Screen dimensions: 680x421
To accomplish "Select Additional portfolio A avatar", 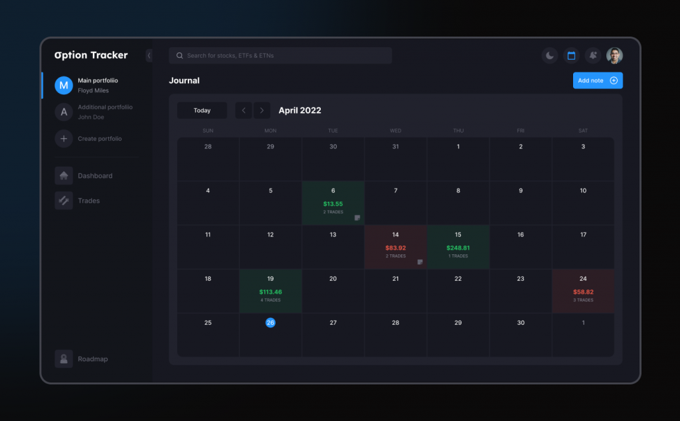I will tap(64, 112).
